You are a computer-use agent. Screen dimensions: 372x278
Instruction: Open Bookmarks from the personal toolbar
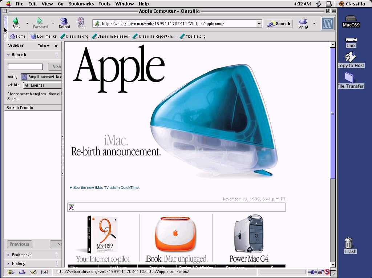44,36
